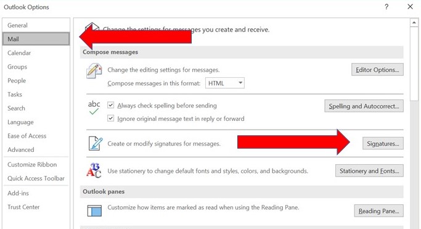Viewport: 421px width, 229px height.
Task: Click the Compose messages section header
Action: click(x=242, y=52)
